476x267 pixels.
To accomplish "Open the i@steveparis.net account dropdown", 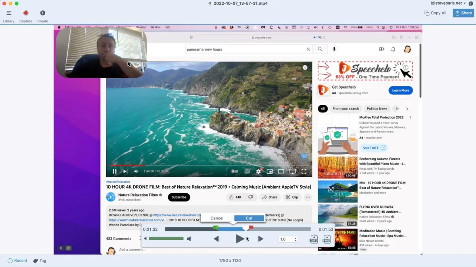I will point(448,3).
